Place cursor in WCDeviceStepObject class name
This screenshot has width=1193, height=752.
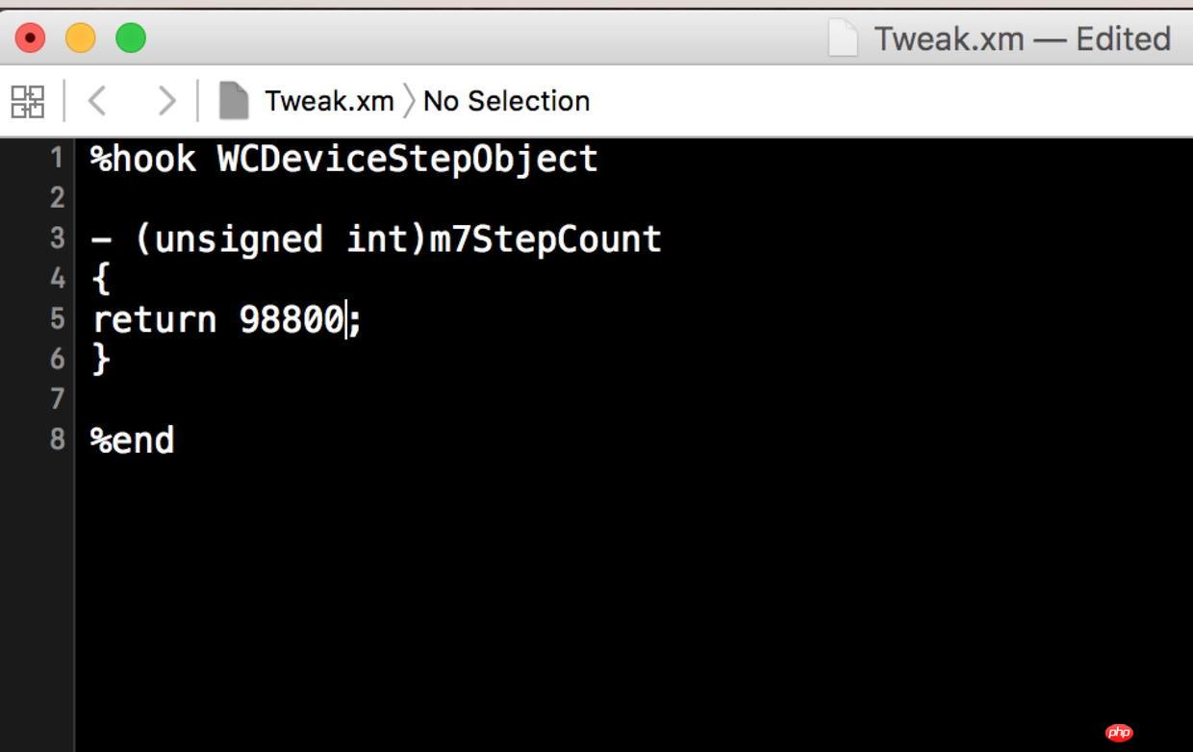click(408, 159)
